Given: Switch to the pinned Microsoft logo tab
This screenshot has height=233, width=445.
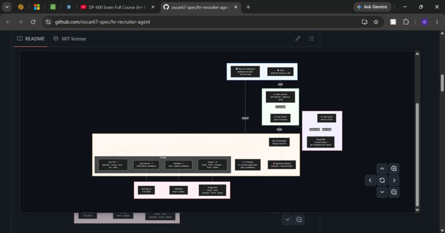Looking at the screenshot, I should click(37, 7).
